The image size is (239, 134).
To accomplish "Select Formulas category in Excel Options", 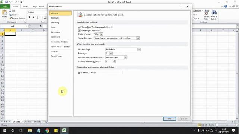I will pyautogui.click(x=60, y=18).
